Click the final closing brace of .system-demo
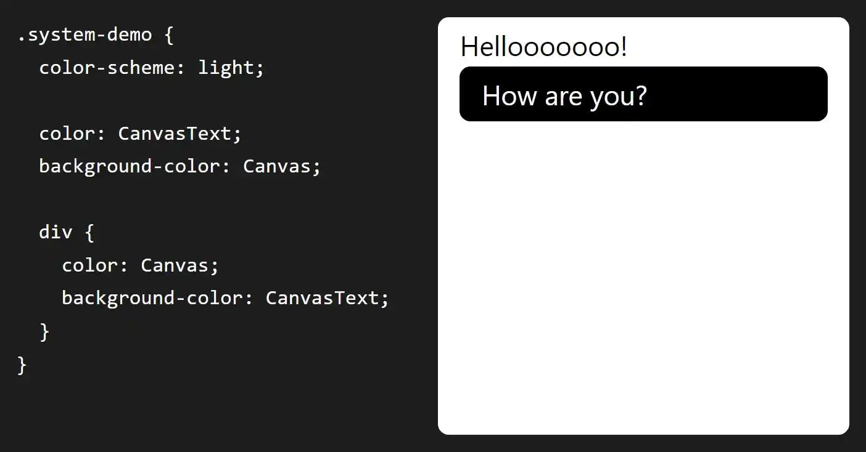This screenshot has height=452, width=866. click(x=22, y=365)
